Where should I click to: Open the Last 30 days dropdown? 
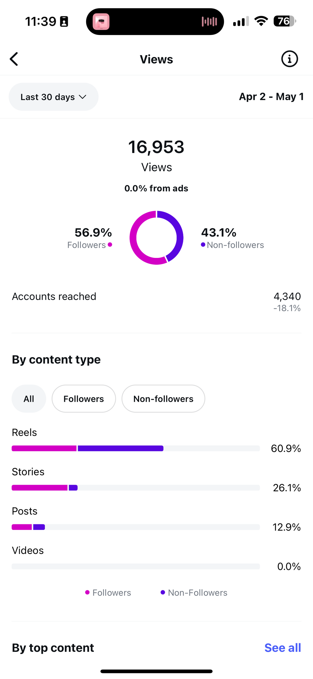[53, 97]
